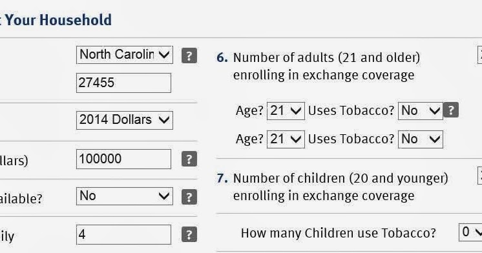The image size is (482, 253).
Task: Open the North Carolina state dropdown
Action: tap(125, 55)
